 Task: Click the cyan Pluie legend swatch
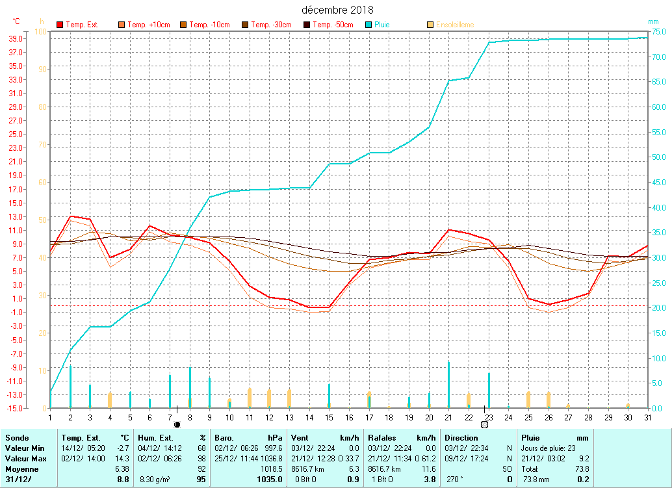click(368, 25)
